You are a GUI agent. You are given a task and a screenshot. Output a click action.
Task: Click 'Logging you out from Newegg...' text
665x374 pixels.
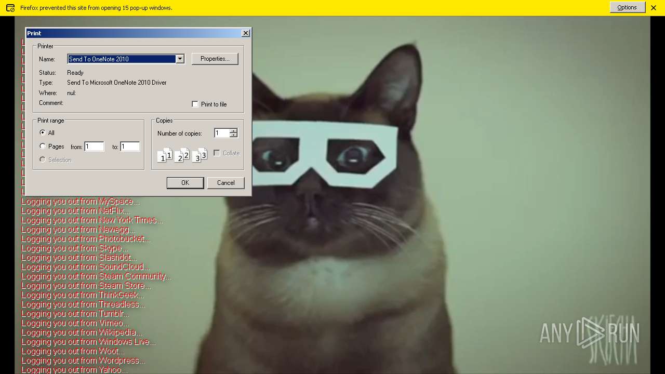(78, 230)
